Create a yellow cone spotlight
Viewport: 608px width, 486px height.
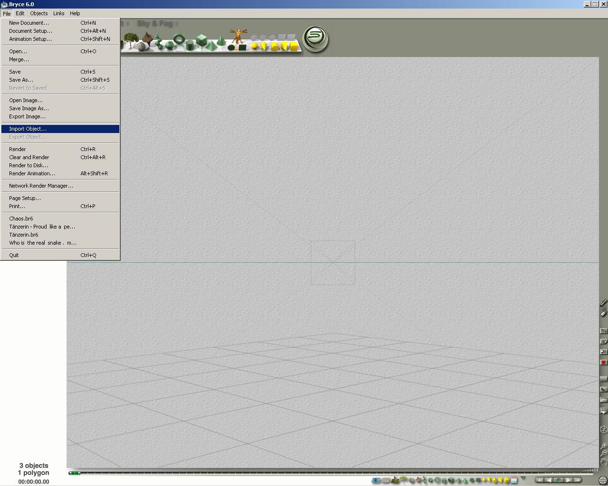[x=263, y=46]
